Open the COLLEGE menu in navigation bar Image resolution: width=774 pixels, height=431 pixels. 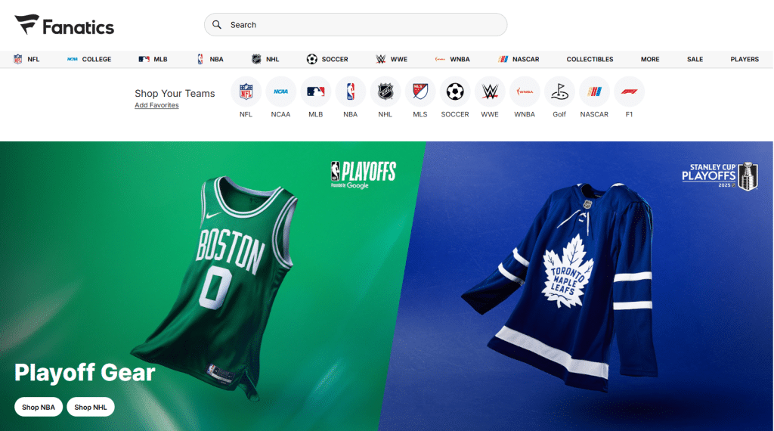[89, 59]
